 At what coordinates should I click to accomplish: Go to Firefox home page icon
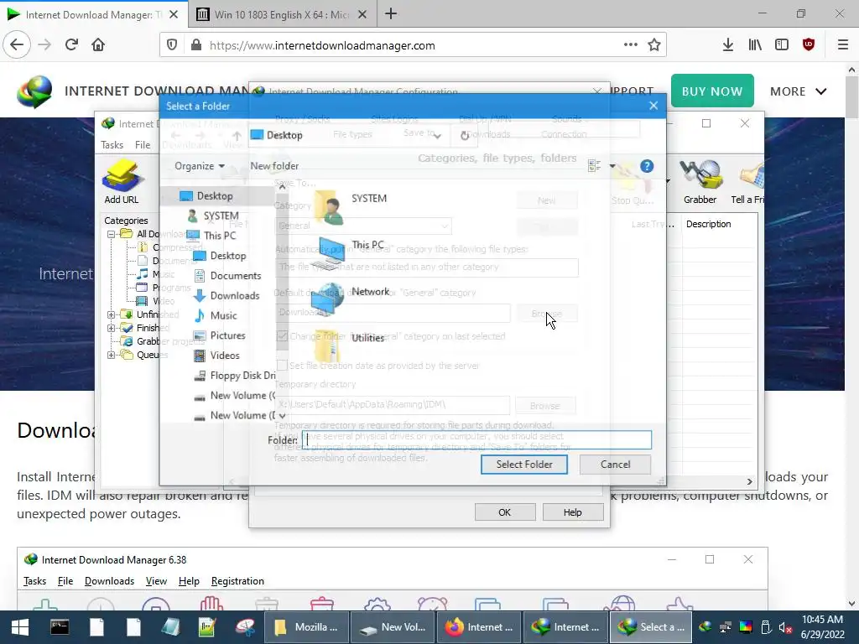coord(98,45)
